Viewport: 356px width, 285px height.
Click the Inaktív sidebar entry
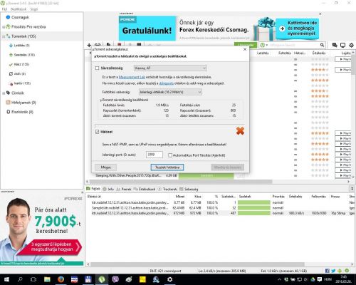[x=22, y=83]
